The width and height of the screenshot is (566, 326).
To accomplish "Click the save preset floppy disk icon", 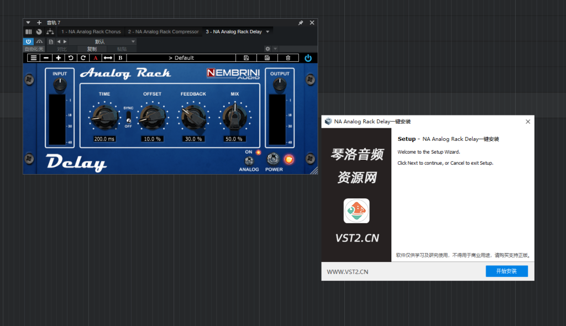I will click(245, 57).
